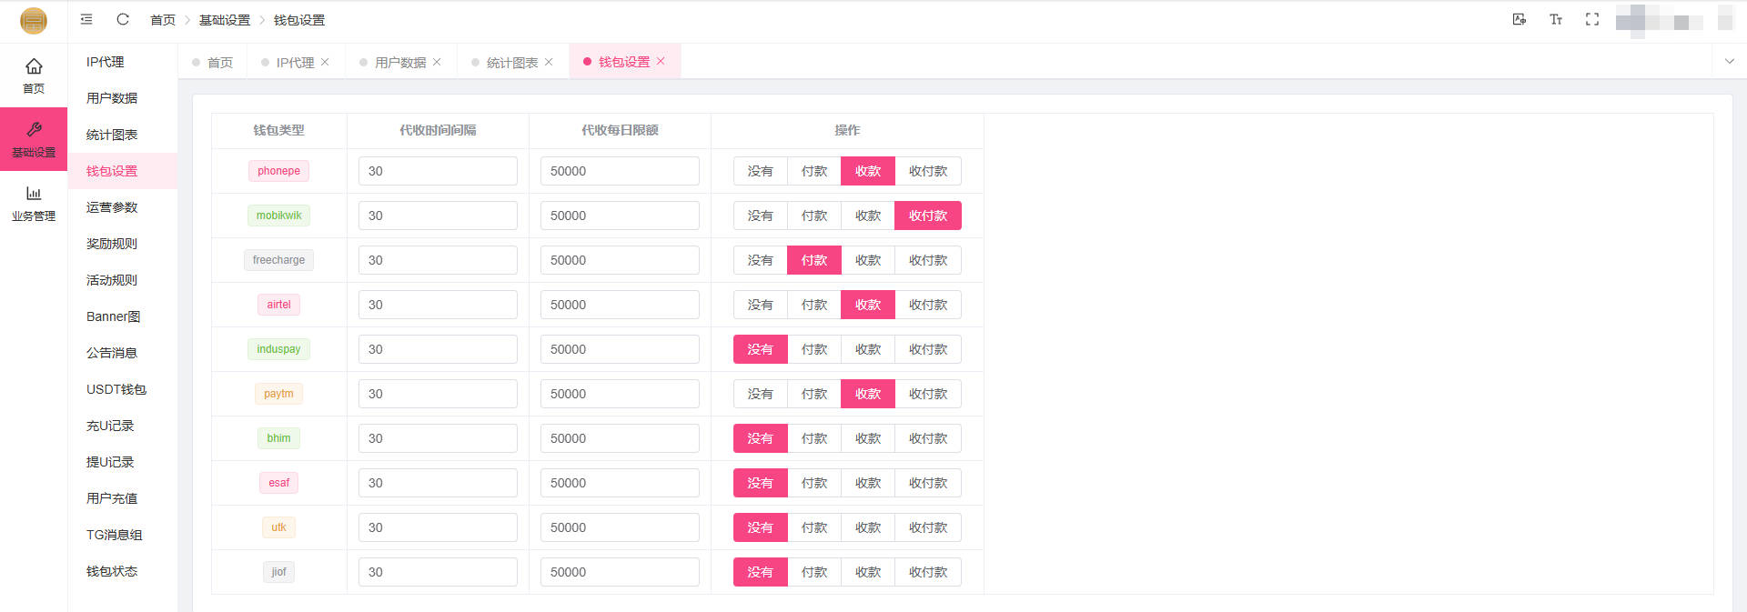1747x612 pixels.
Task: Open the 首页 tab in tab bar
Action: point(219,63)
